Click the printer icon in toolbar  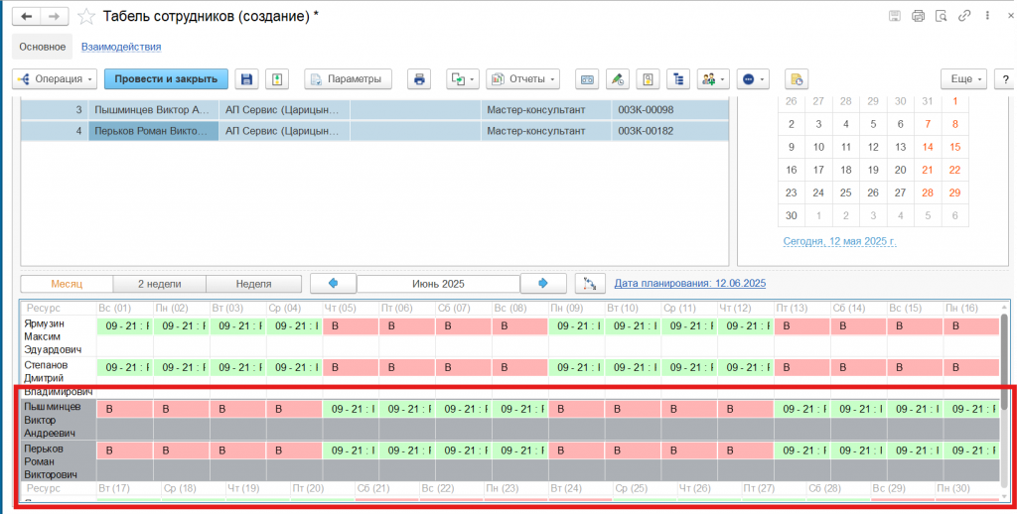coord(419,79)
